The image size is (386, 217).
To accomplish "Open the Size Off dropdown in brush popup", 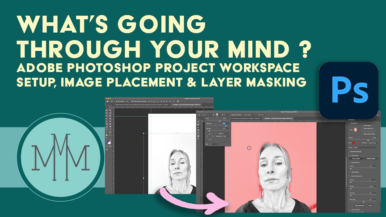I will 214,144.
